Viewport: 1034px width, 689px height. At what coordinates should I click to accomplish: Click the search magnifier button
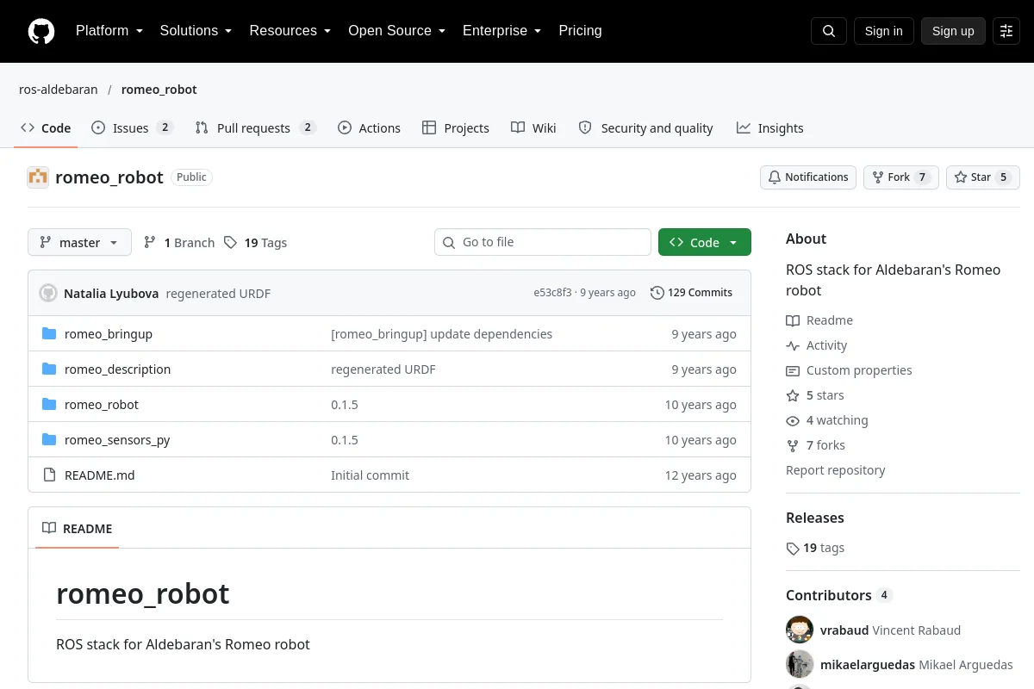[x=829, y=31]
